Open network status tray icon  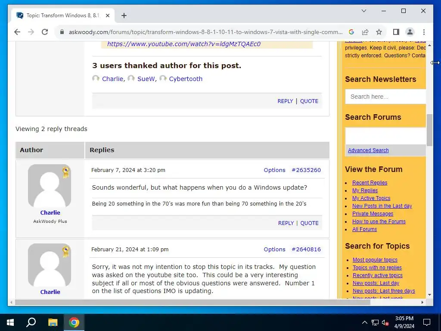coord(375,322)
